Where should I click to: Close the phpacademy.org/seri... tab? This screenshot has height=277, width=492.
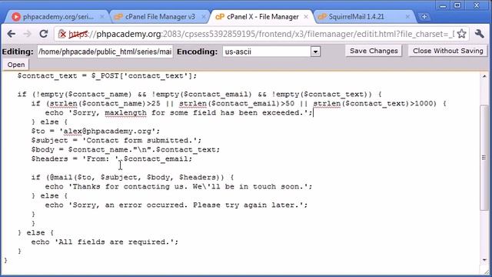(102, 17)
